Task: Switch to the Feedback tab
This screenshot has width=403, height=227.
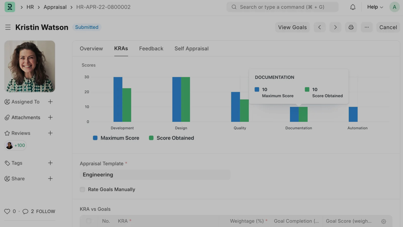Action: (x=151, y=48)
